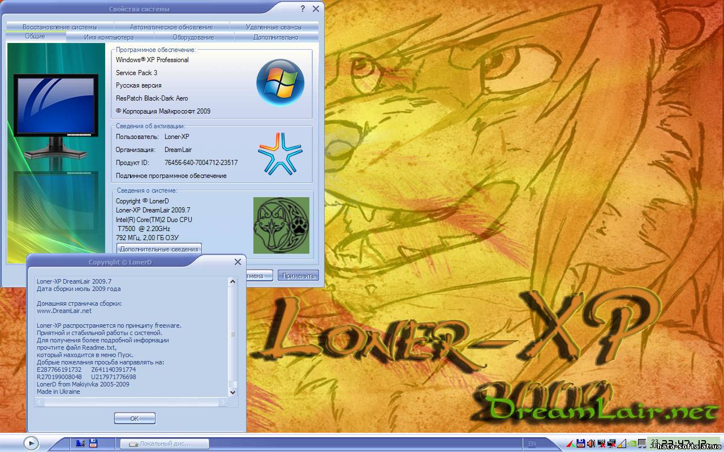This screenshot has width=724, height=452.
Task: Click 'www.DreamLair.net' in Copyright dialog
Action: (64, 311)
